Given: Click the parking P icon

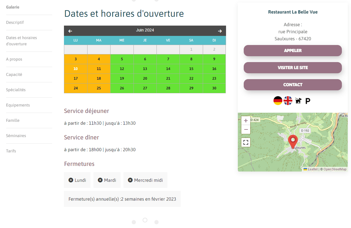Looking at the screenshot, I should (308, 101).
